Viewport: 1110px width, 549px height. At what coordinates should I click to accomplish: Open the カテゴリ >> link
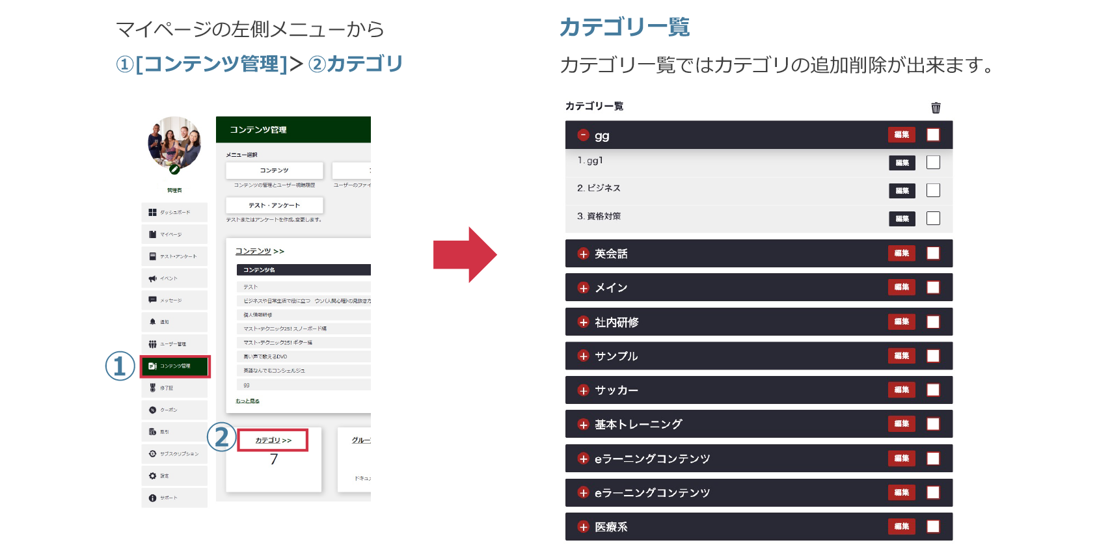click(273, 440)
